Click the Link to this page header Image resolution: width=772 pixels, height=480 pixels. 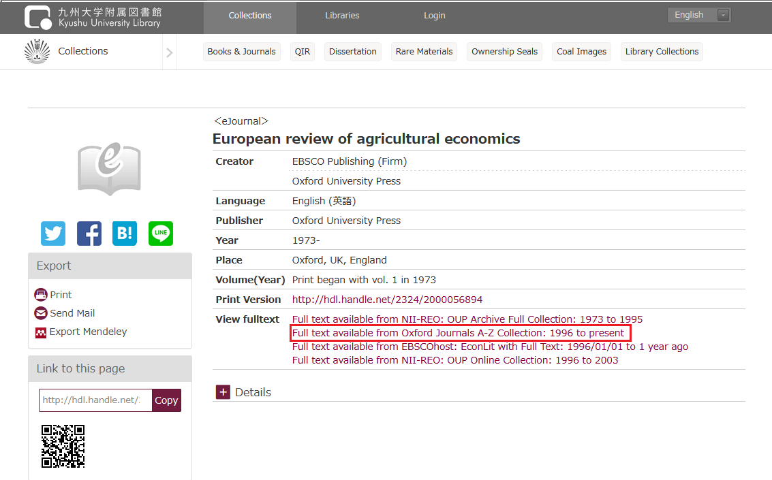[x=110, y=369]
